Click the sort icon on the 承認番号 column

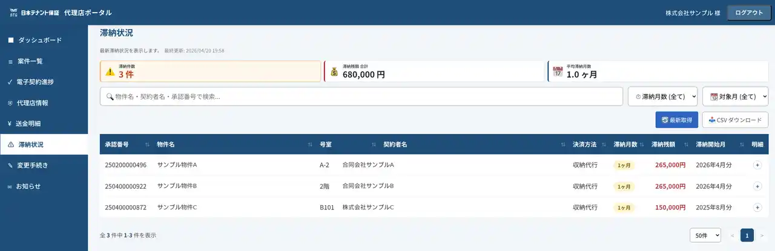click(148, 145)
